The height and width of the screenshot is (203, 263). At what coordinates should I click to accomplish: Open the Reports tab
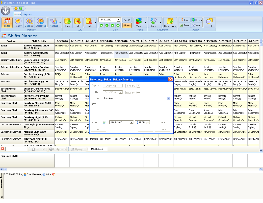click(27, 14)
